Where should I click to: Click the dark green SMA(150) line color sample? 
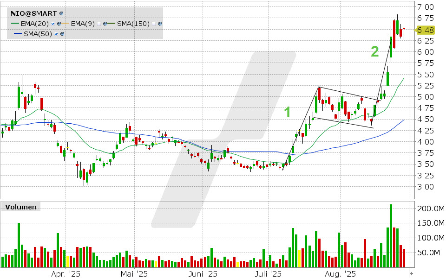[x=111, y=23]
